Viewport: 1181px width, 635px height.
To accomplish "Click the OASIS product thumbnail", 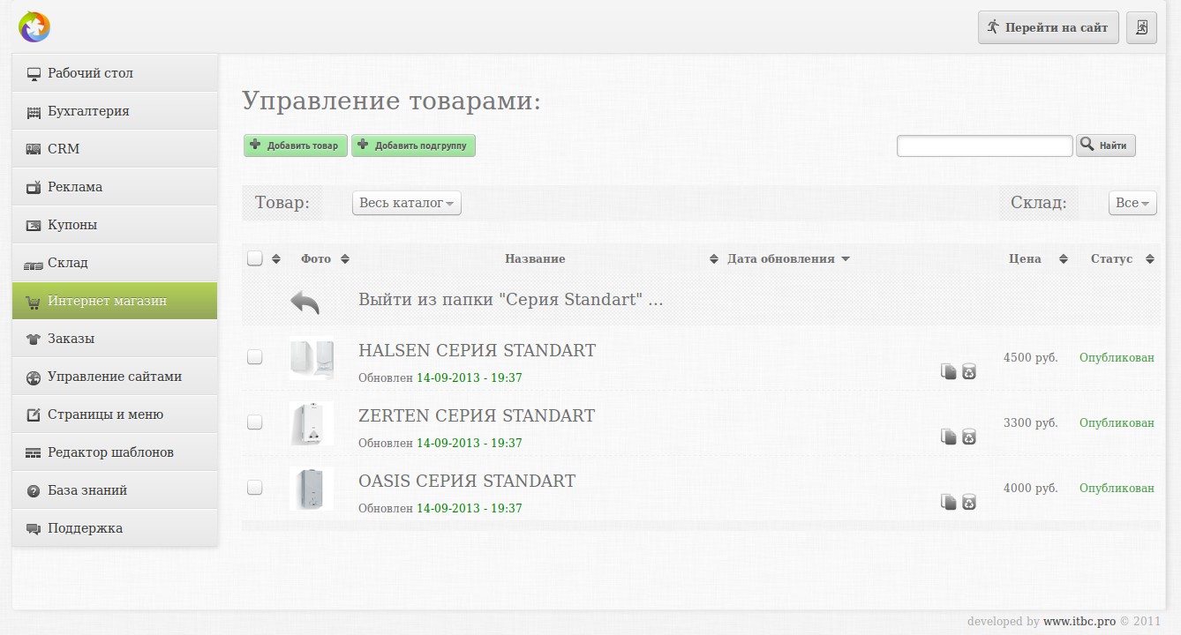I will click(x=312, y=489).
